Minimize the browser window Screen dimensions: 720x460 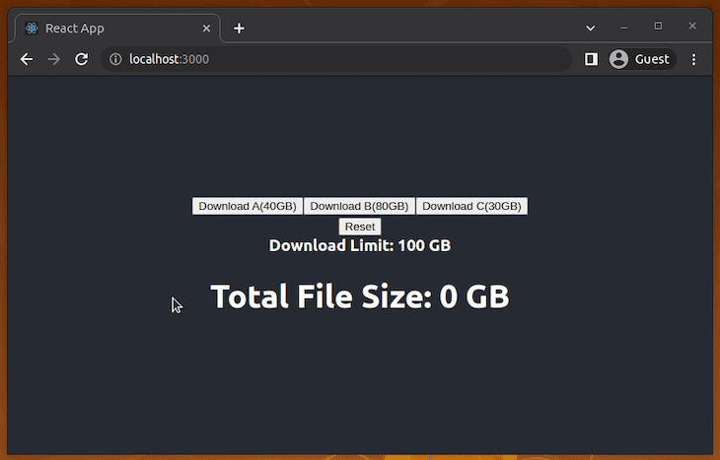pos(623,27)
